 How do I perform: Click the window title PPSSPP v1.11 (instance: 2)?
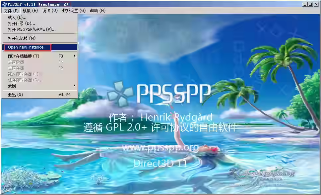[38, 4]
